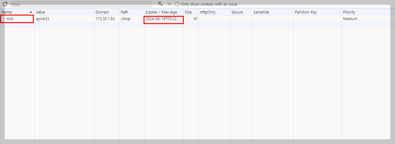Select the Medium priority cell
Viewport: 395px width, 144px height.
coord(368,19)
